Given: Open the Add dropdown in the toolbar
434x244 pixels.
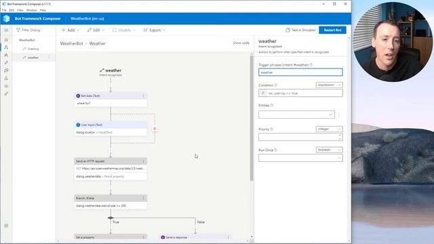Looking at the screenshot, I should [x=71, y=30].
